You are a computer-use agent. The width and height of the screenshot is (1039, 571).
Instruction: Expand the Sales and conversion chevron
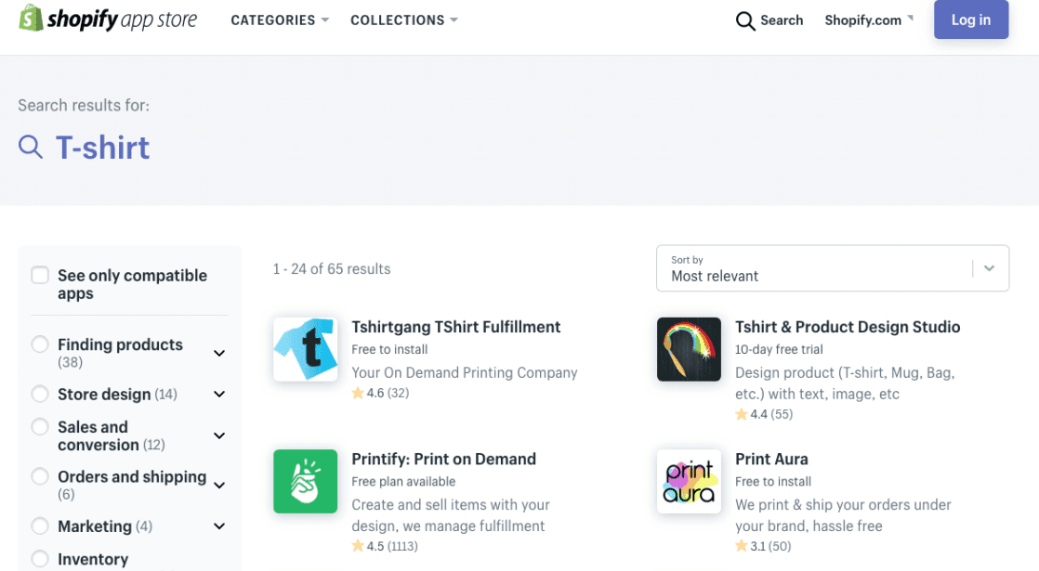pos(219,436)
